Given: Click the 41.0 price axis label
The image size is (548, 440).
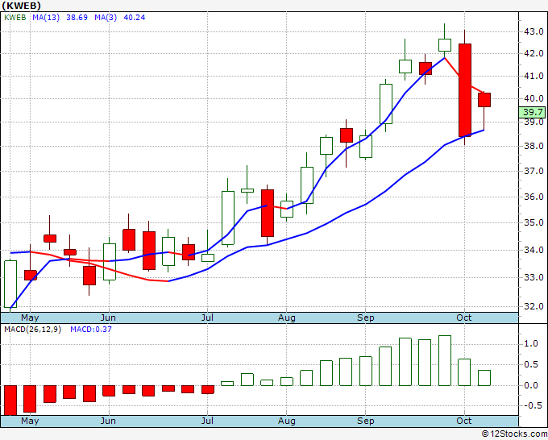Looking at the screenshot, I should (533, 76).
